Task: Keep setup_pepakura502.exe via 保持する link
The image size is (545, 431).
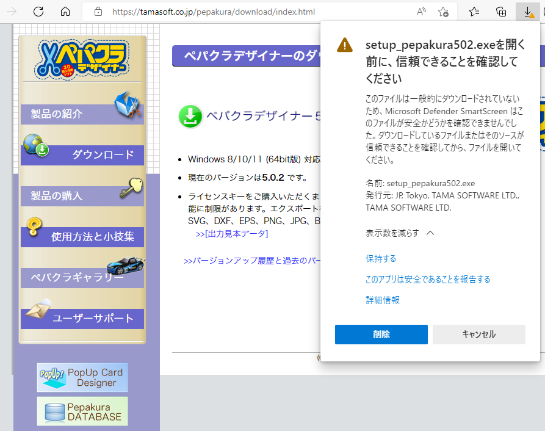Action: coord(381,259)
